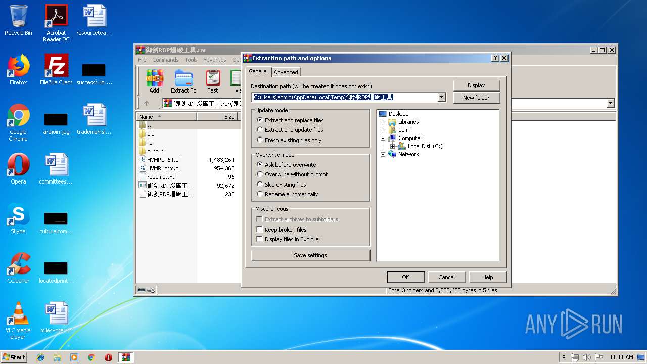
Task: Click the Extract To toolbar icon
Action: coord(183,81)
